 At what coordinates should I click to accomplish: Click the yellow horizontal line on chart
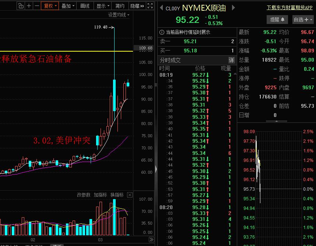click(x=67, y=51)
